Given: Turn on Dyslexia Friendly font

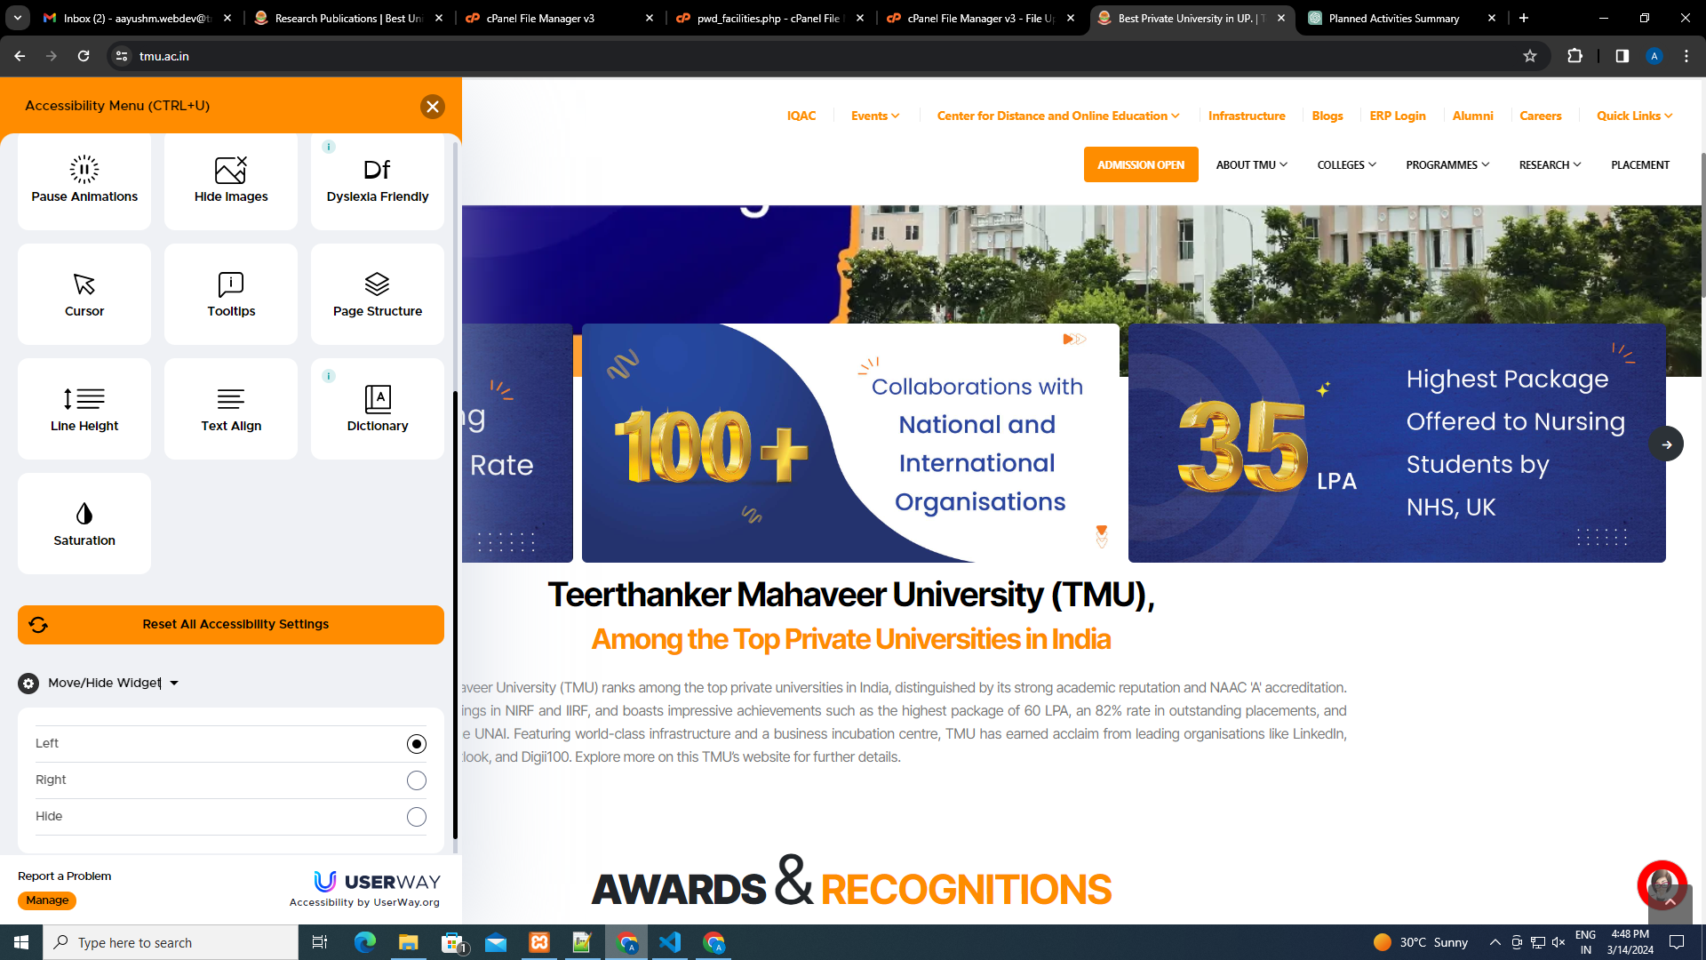Looking at the screenshot, I should [x=377, y=181].
